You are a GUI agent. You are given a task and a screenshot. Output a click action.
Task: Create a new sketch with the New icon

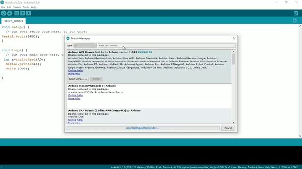click(x=17, y=13)
